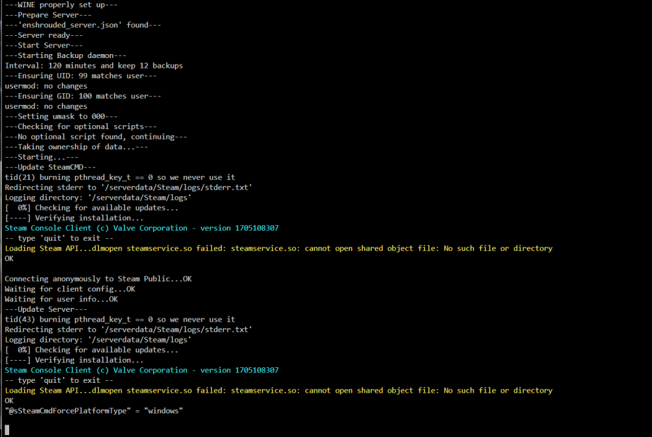Viewport: 652px width, 437px height.
Task: Click the '---Start Server---' line
Action: (44, 45)
